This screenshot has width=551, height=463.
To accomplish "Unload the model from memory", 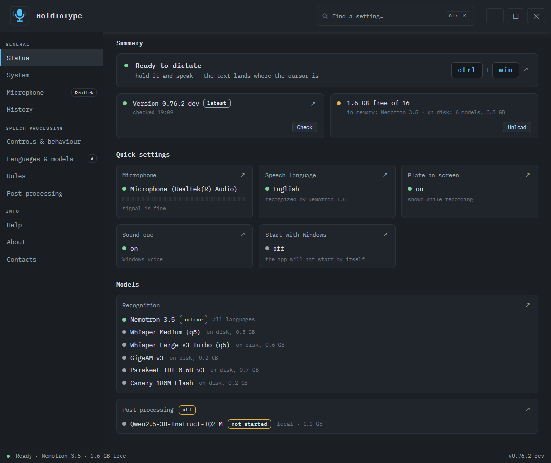I will point(517,127).
